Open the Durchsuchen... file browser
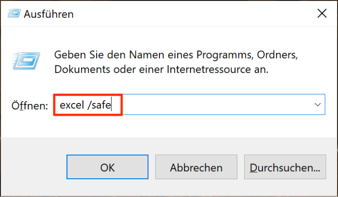 click(285, 168)
